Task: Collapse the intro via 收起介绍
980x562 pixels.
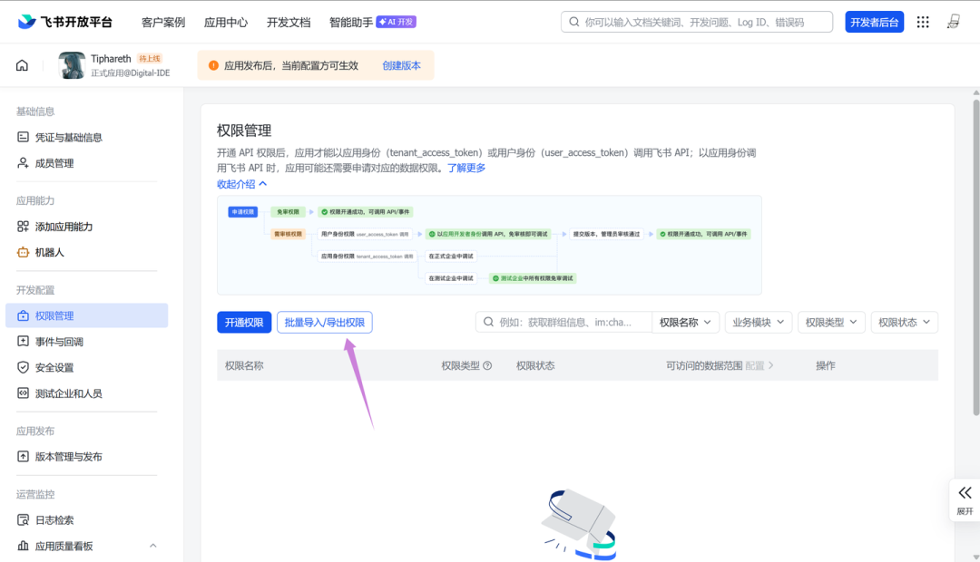Action: tap(241, 183)
